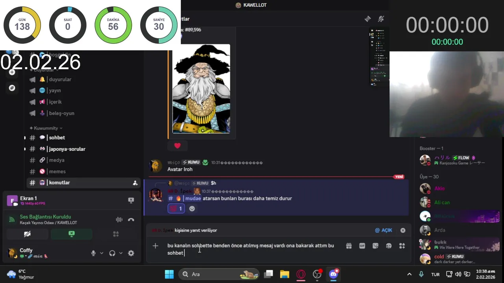Expand headphone output options chevron
Viewport: 504px width, 283px height.
(120, 253)
